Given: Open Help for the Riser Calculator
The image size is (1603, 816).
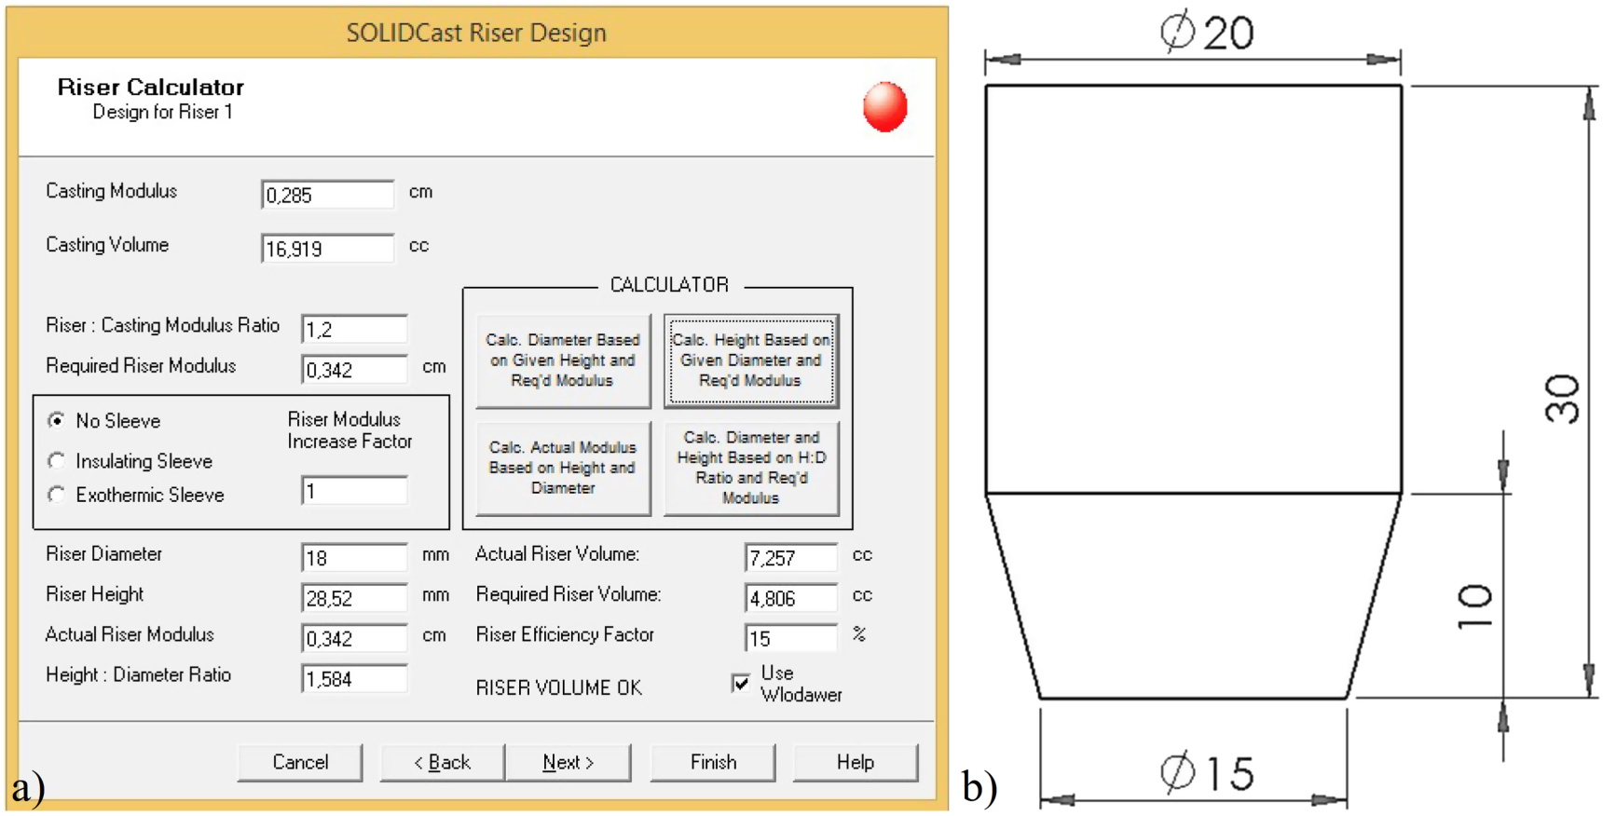Looking at the screenshot, I should [x=855, y=762].
